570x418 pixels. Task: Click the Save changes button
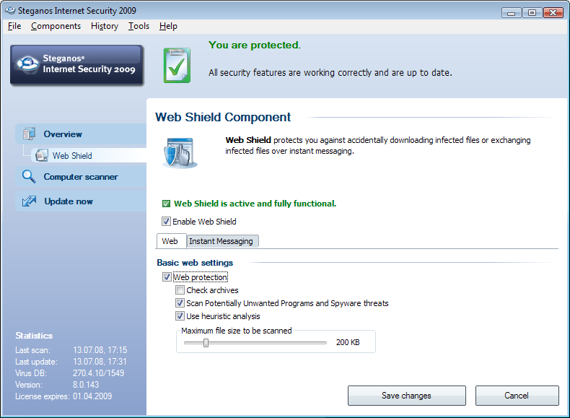(x=406, y=396)
